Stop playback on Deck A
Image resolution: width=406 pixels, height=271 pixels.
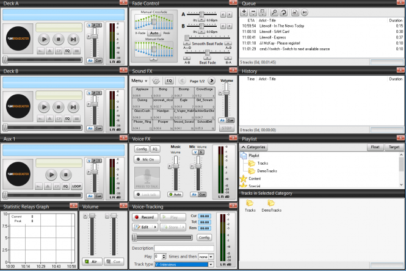point(59,39)
